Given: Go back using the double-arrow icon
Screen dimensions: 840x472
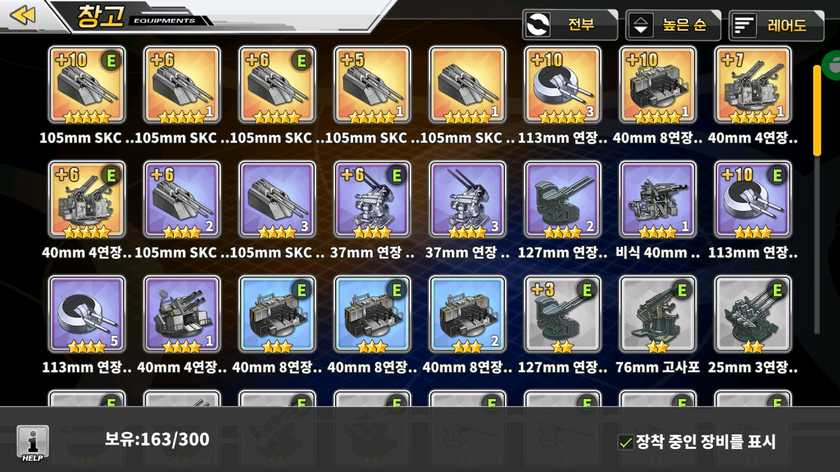Looking at the screenshot, I should [23, 16].
